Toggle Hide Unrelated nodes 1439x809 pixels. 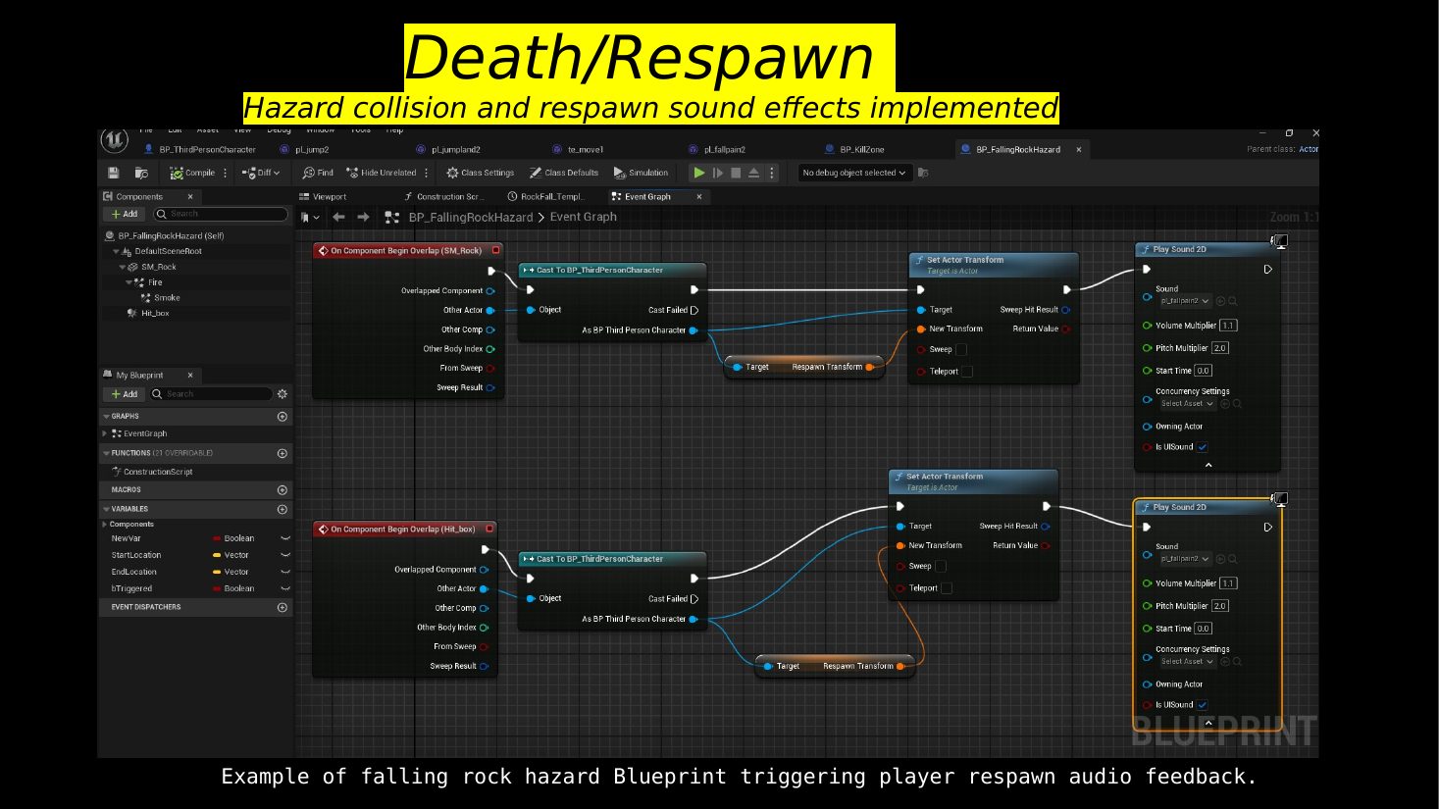(x=382, y=173)
